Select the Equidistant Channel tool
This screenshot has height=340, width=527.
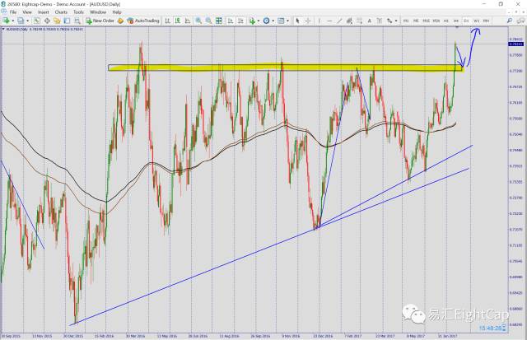click(349, 21)
